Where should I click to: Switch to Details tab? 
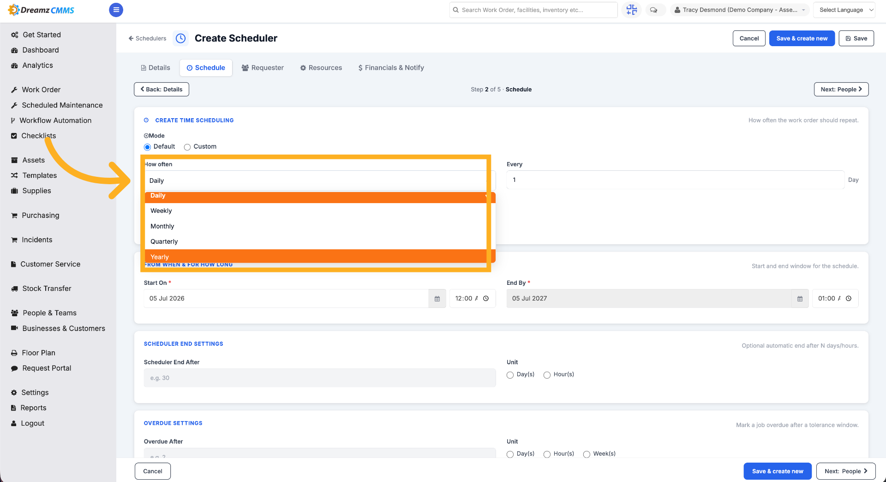[156, 68]
